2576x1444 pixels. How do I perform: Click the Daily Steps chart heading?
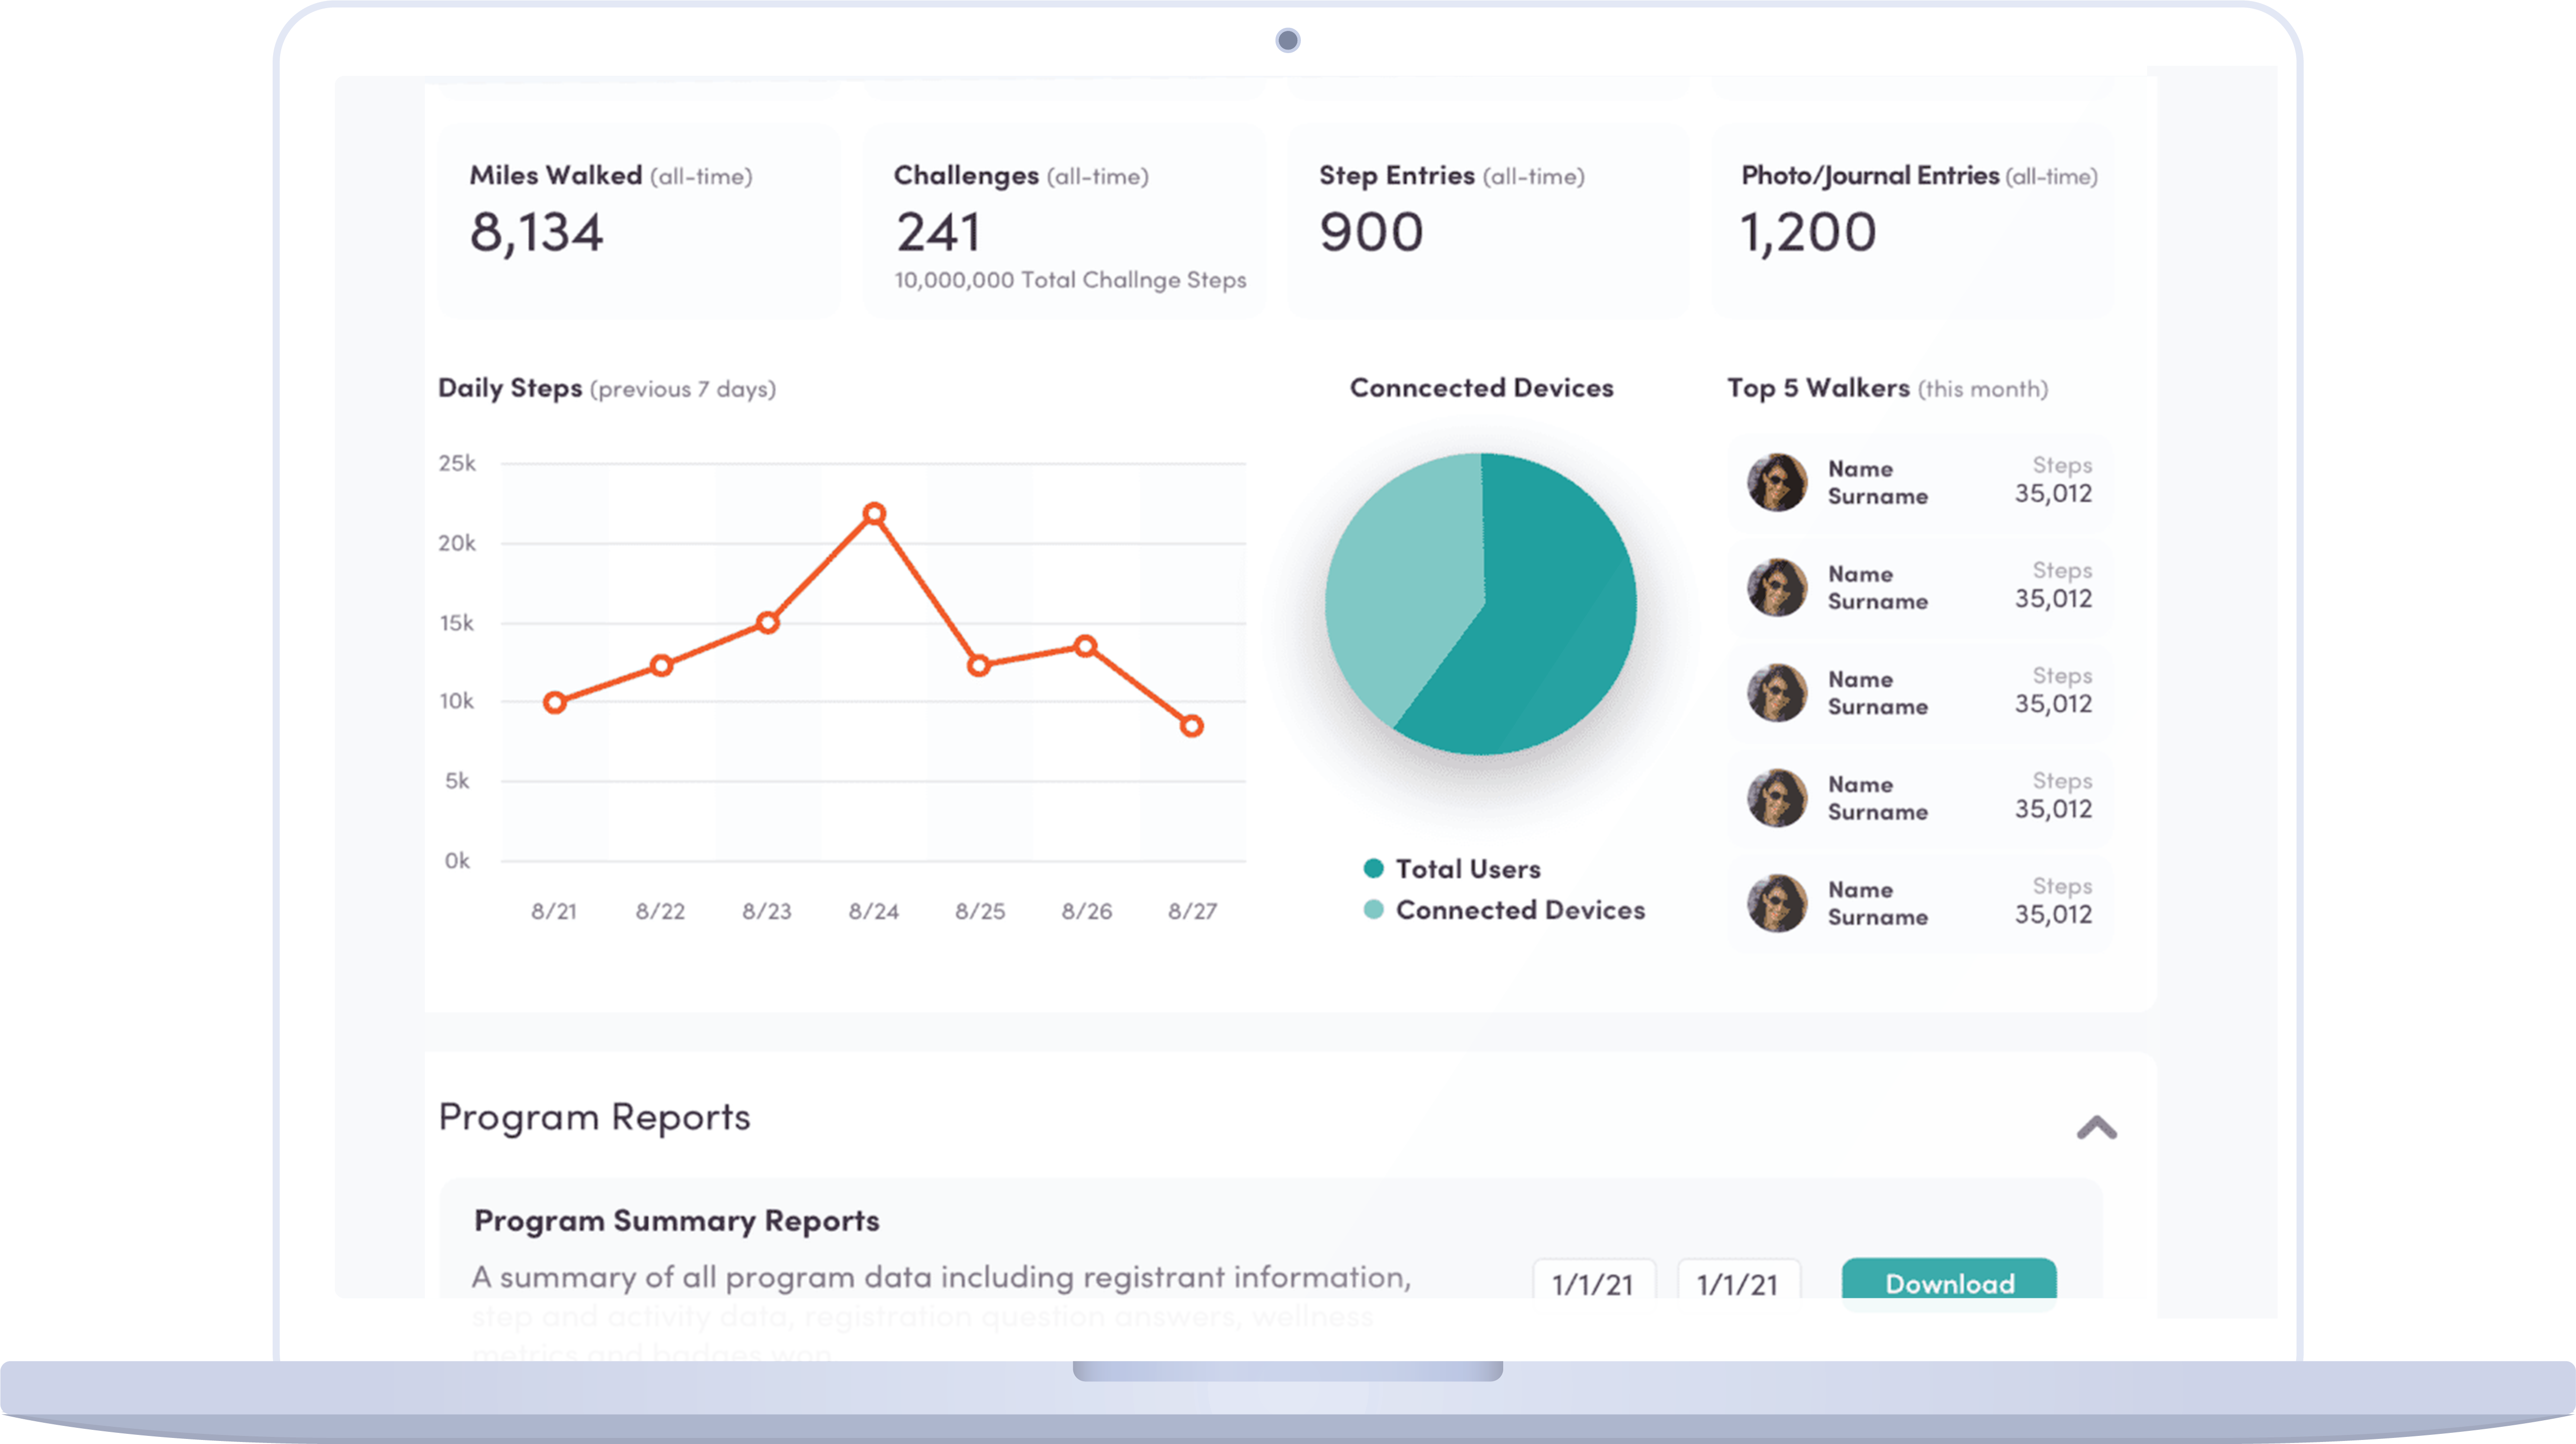[607, 388]
